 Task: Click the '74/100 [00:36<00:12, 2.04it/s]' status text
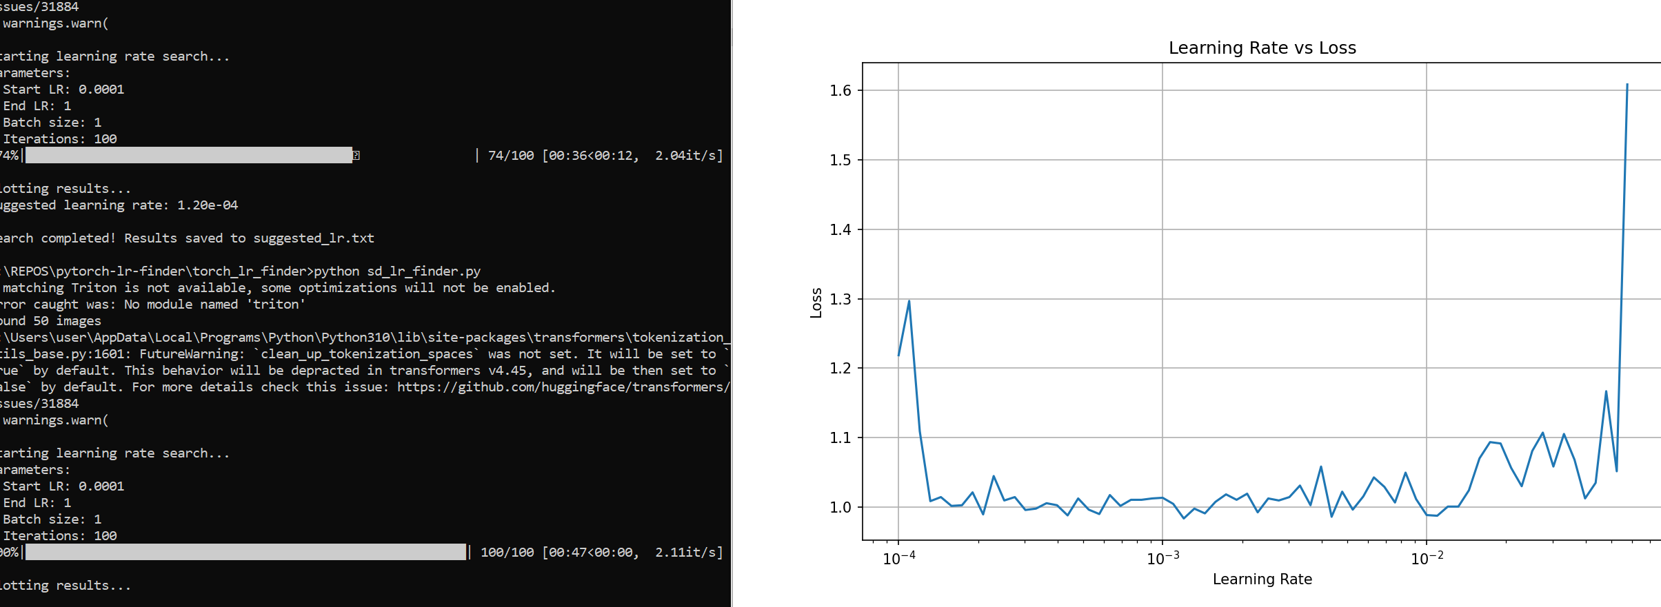605,156
